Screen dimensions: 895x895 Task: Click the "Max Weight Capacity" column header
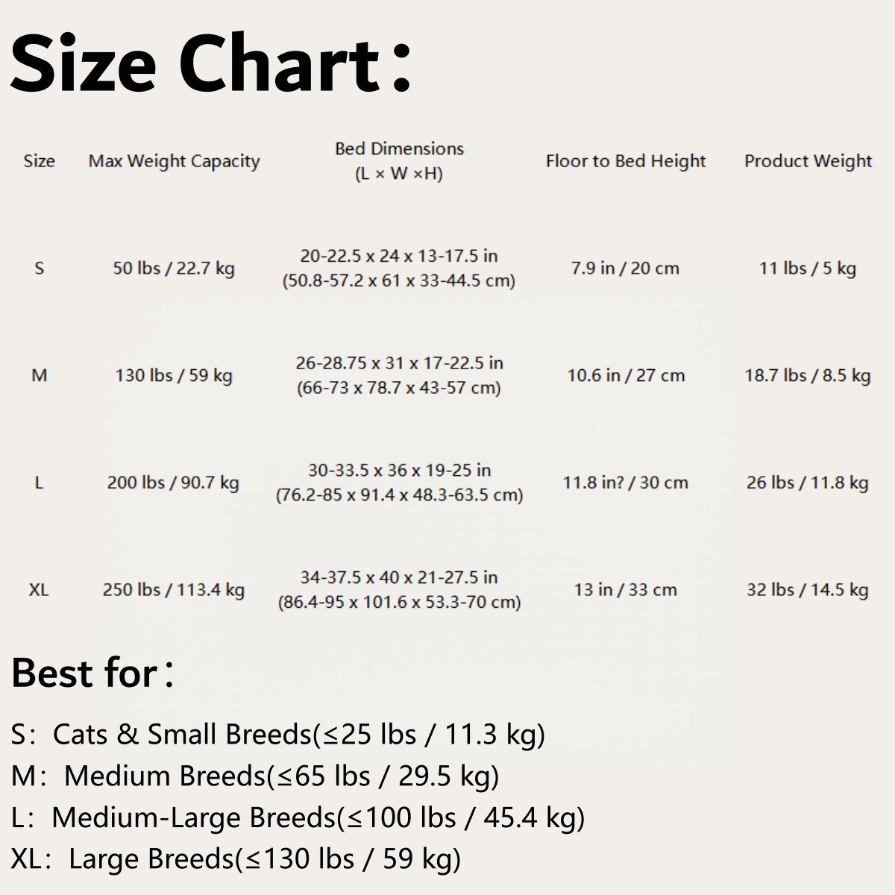pos(174,161)
